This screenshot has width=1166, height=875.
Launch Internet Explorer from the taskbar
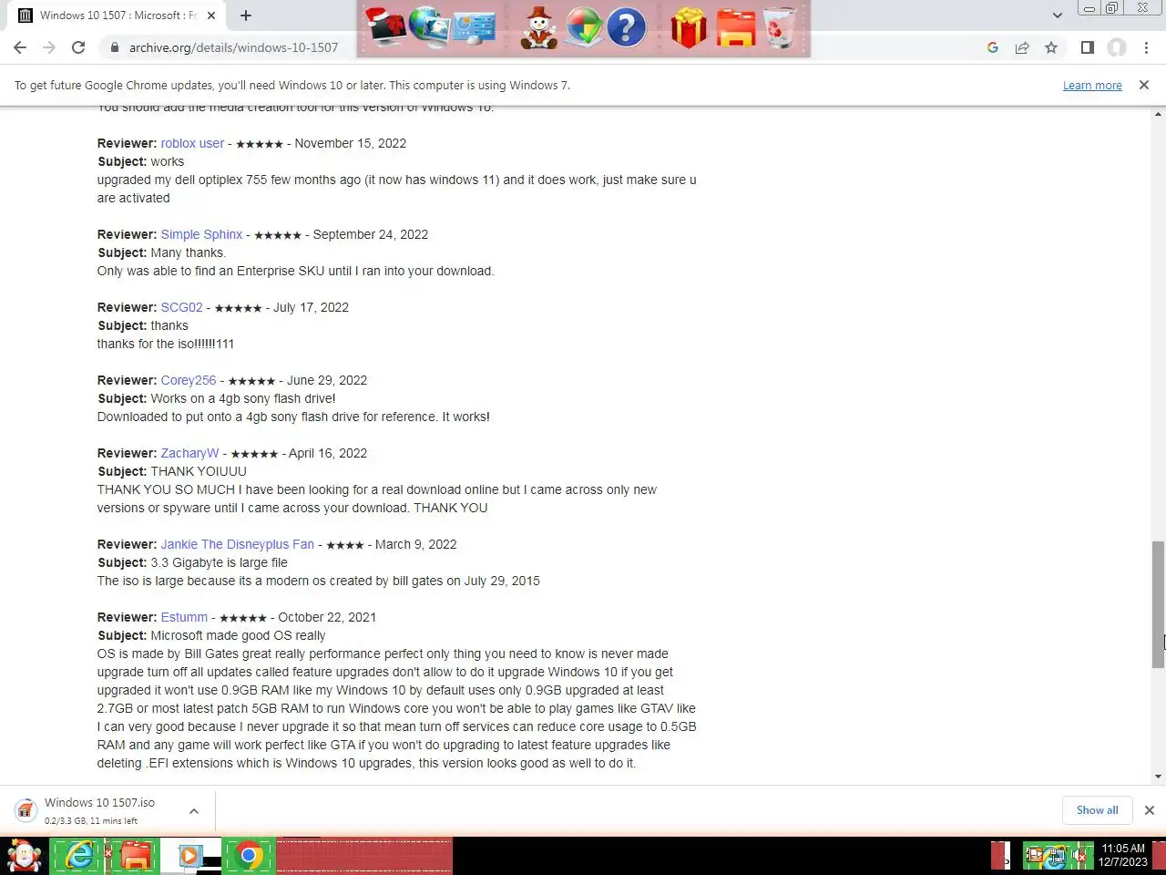tap(79, 856)
